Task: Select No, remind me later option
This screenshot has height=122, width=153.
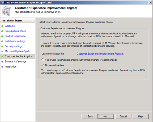Action: click(43, 65)
